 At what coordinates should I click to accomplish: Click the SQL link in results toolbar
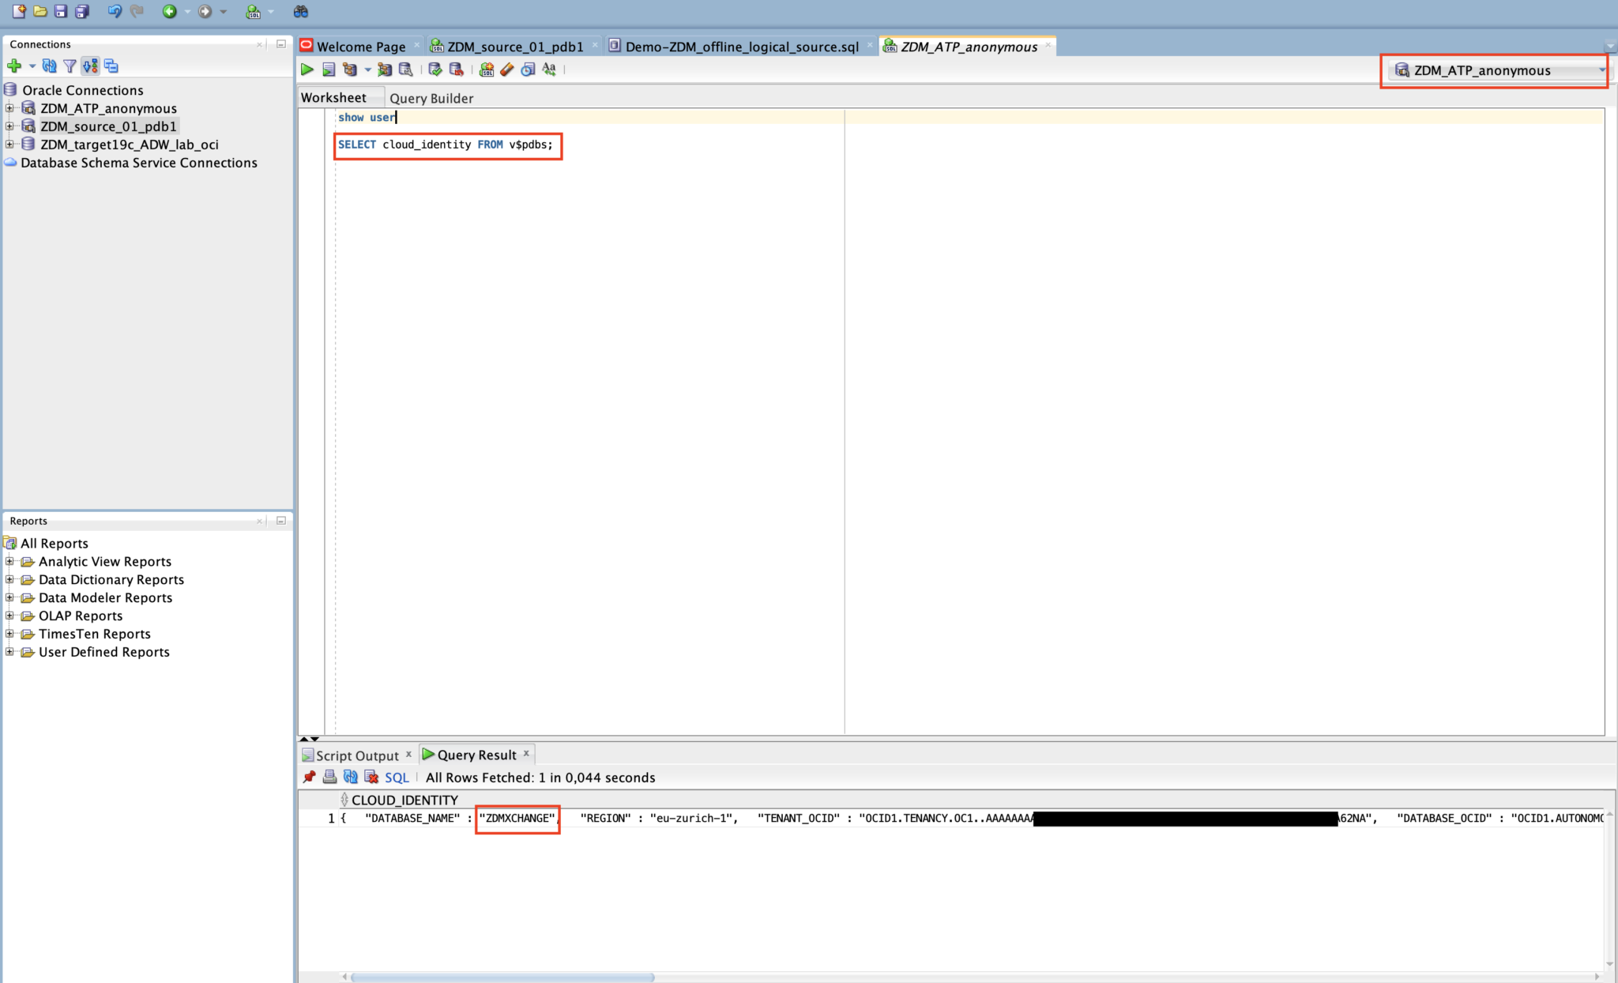(397, 778)
